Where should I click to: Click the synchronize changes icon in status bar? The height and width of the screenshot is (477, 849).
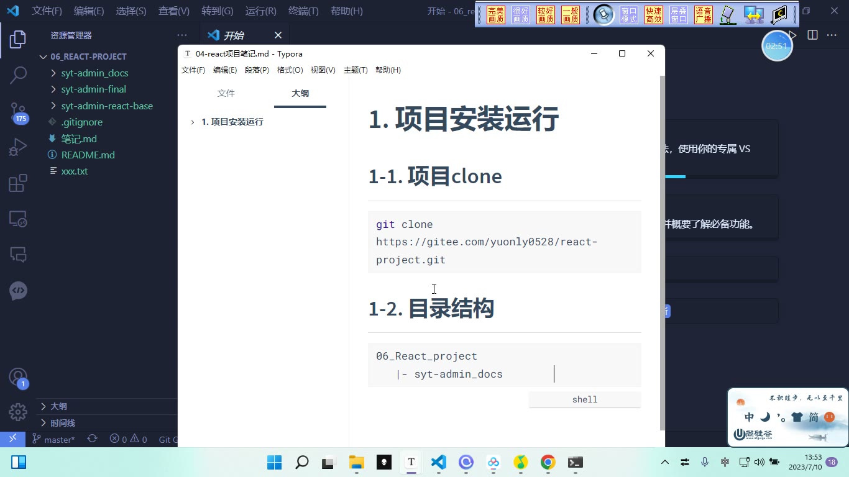[92, 439]
